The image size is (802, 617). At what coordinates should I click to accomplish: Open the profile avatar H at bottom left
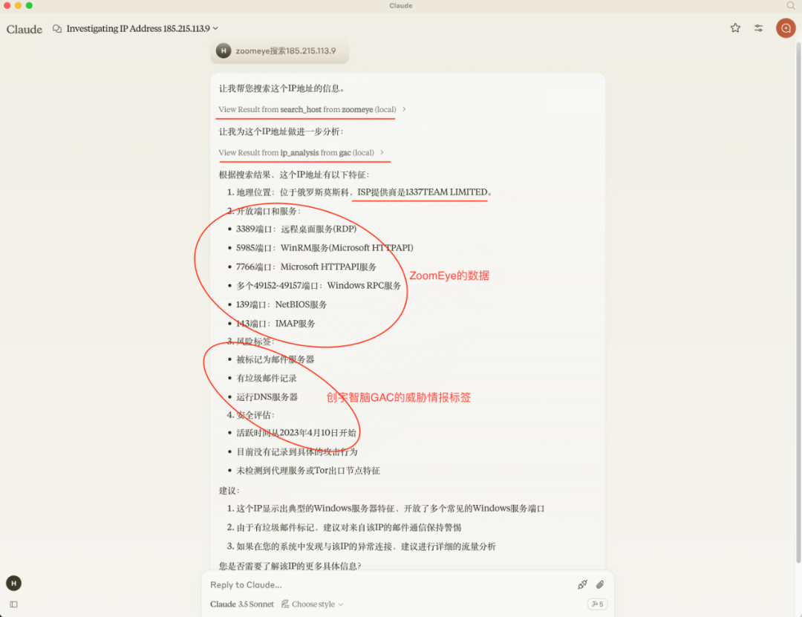(14, 584)
